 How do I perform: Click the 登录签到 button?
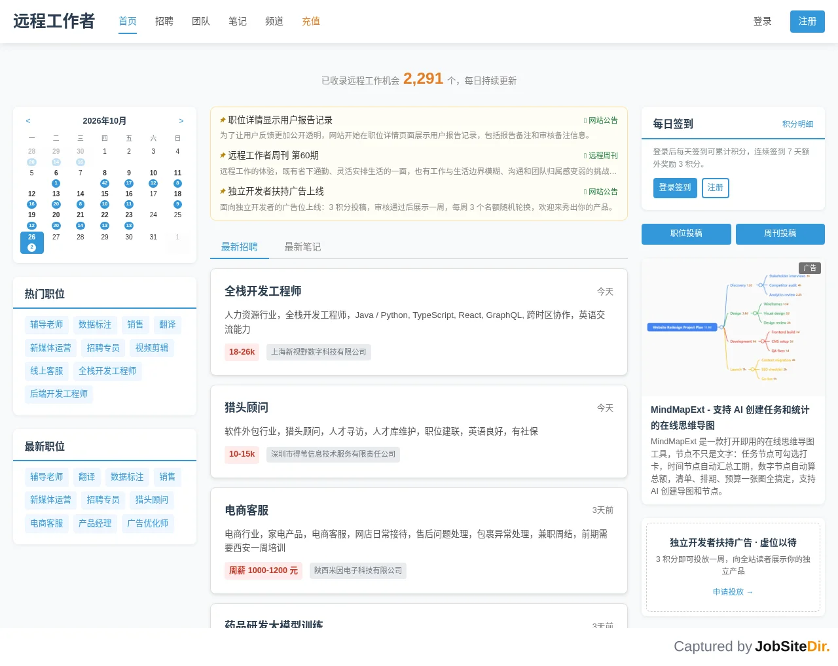(675, 188)
